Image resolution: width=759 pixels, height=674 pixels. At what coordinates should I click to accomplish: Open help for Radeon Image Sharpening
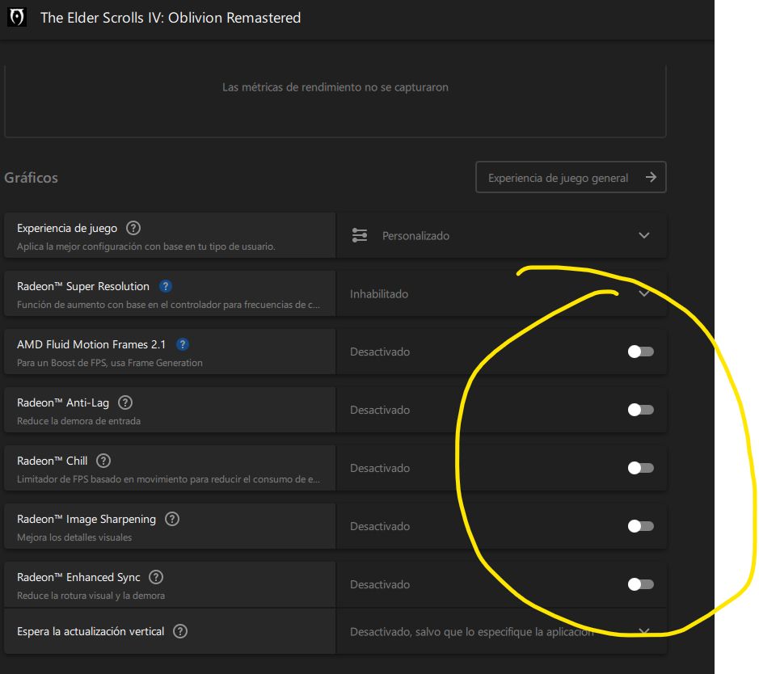pyautogui.click(x=172, y=519)
